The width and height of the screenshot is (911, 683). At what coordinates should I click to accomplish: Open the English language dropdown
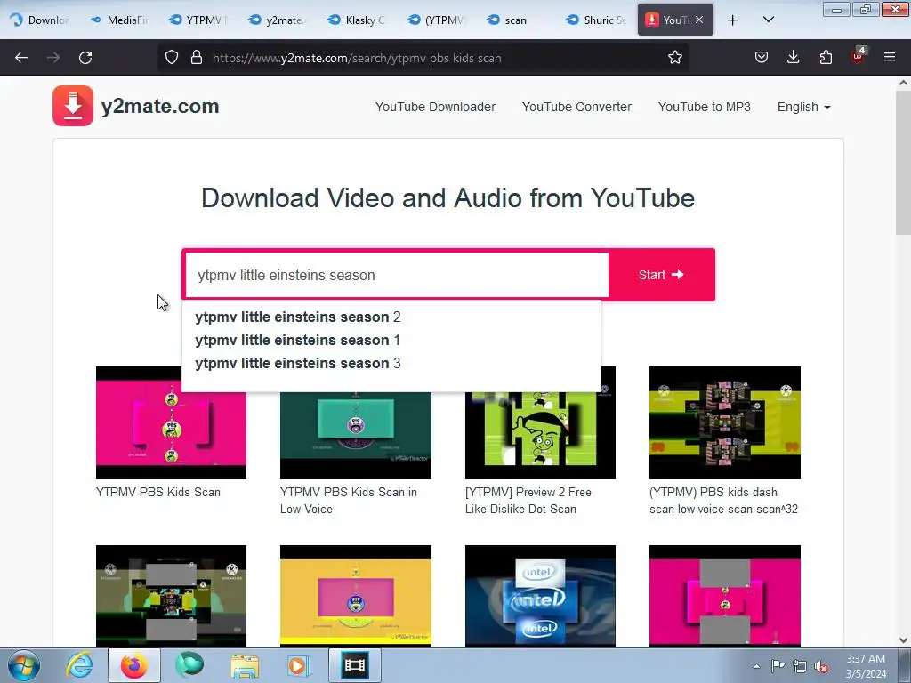[804, 107]
